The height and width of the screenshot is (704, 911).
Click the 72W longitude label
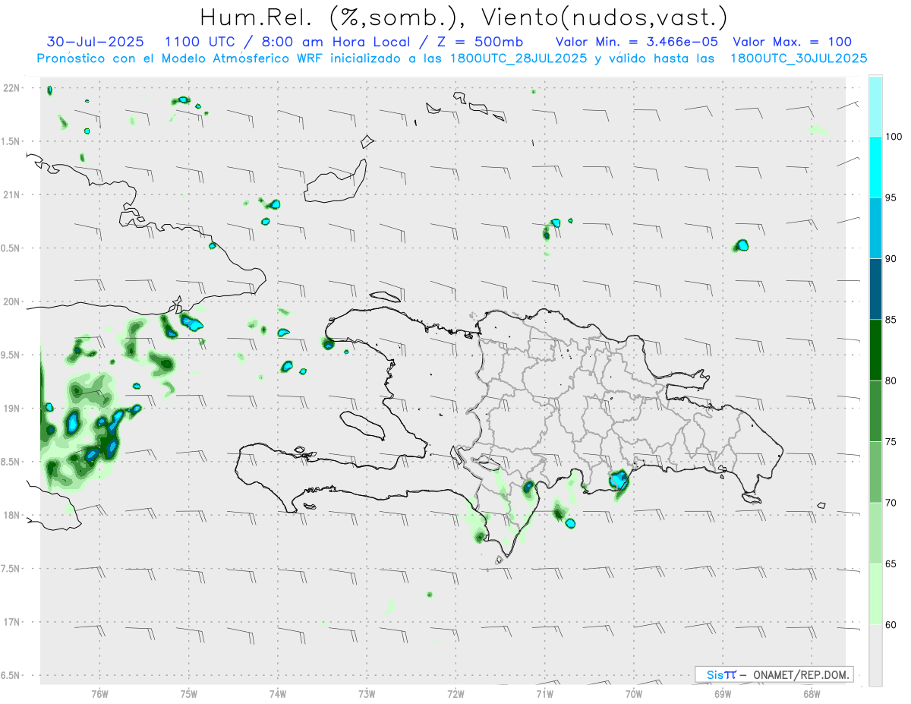click(x=455, y=693)
